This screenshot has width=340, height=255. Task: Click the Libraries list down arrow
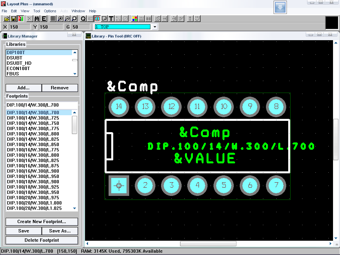coord(75,74)
